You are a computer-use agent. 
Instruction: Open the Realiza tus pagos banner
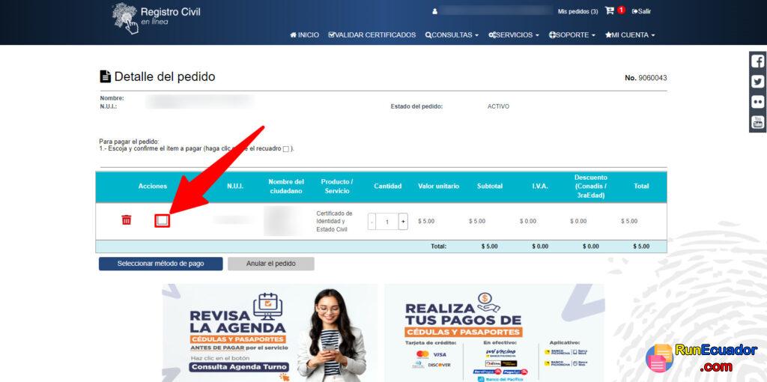pyautogui.click(x=494, y=333)
